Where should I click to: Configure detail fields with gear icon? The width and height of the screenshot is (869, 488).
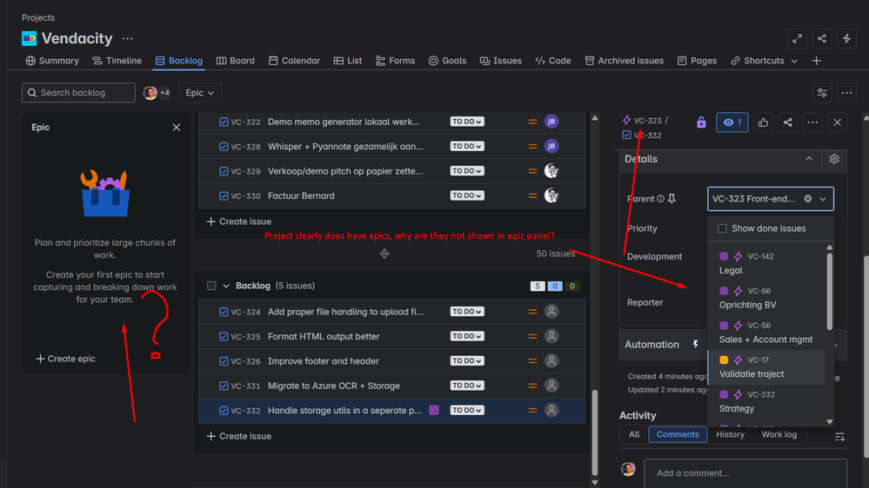834,160
